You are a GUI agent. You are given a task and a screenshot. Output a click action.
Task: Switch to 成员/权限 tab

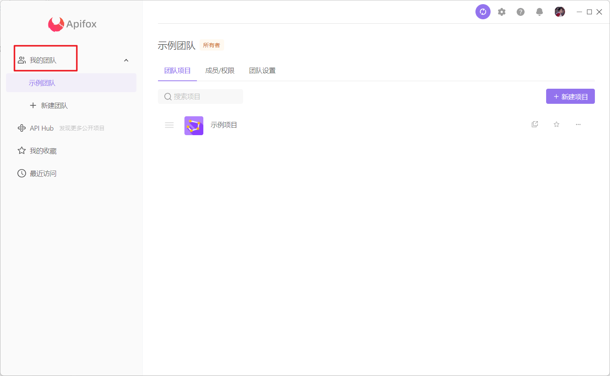[x=220, y=71]
